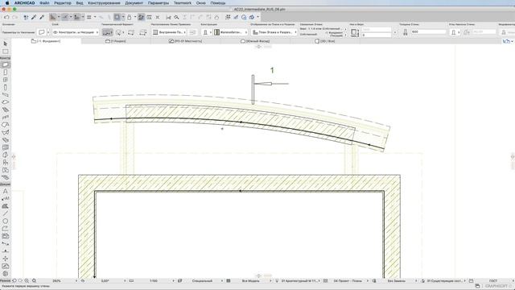Image resolution: width=515 pixels, height=290 pixels.
Task: Select the Beam tool in toolbox
Action: tap(6, 95)
